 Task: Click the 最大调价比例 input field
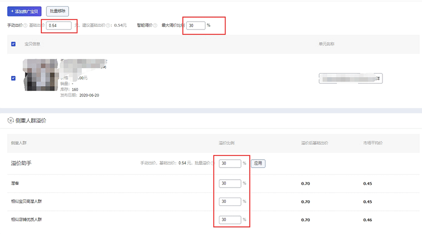pyautogui.click(x=195, y=25)
